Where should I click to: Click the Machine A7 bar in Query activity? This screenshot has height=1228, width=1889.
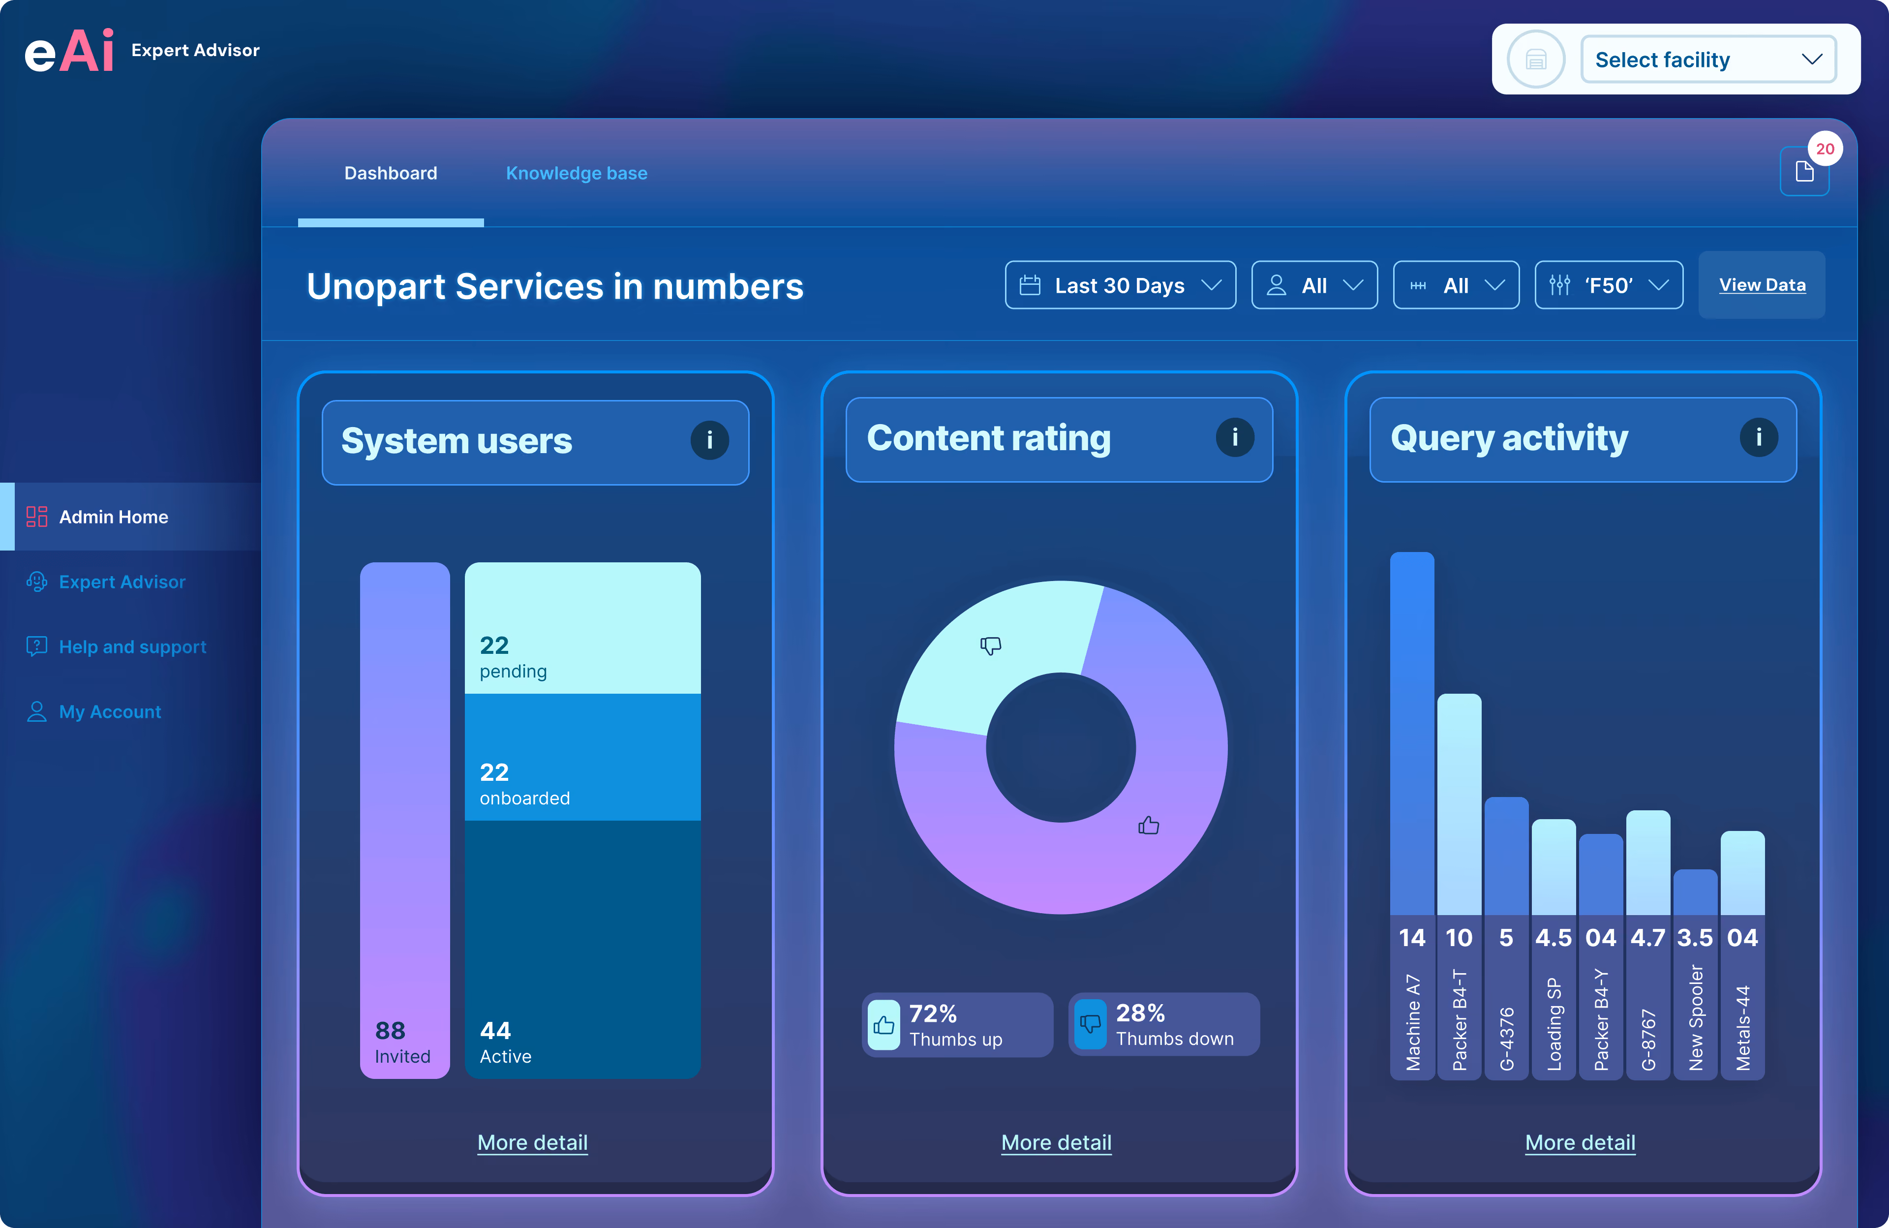point(1412,734)
